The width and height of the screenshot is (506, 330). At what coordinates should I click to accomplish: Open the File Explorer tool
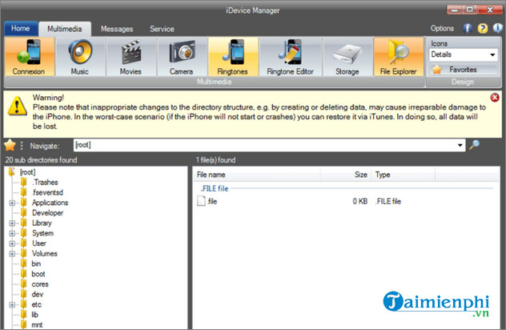point(399,57)
